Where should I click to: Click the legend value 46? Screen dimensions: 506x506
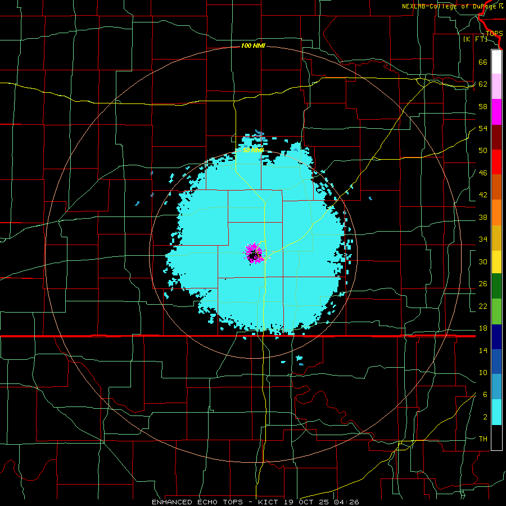[x=483, y=173]
